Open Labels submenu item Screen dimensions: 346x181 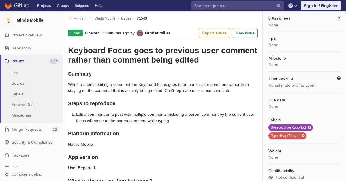pyautogui.click(x=18, y=94)
